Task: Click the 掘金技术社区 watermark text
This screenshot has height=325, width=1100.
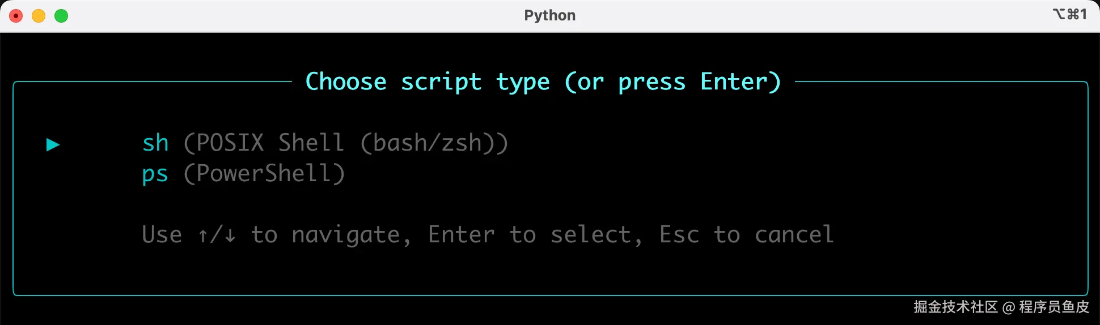Action: pos(955,307)
